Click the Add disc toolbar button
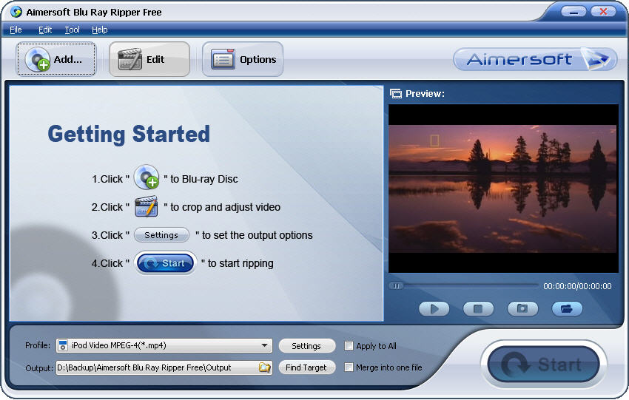Viewport: 629px width, 400px height. point(55,59)
